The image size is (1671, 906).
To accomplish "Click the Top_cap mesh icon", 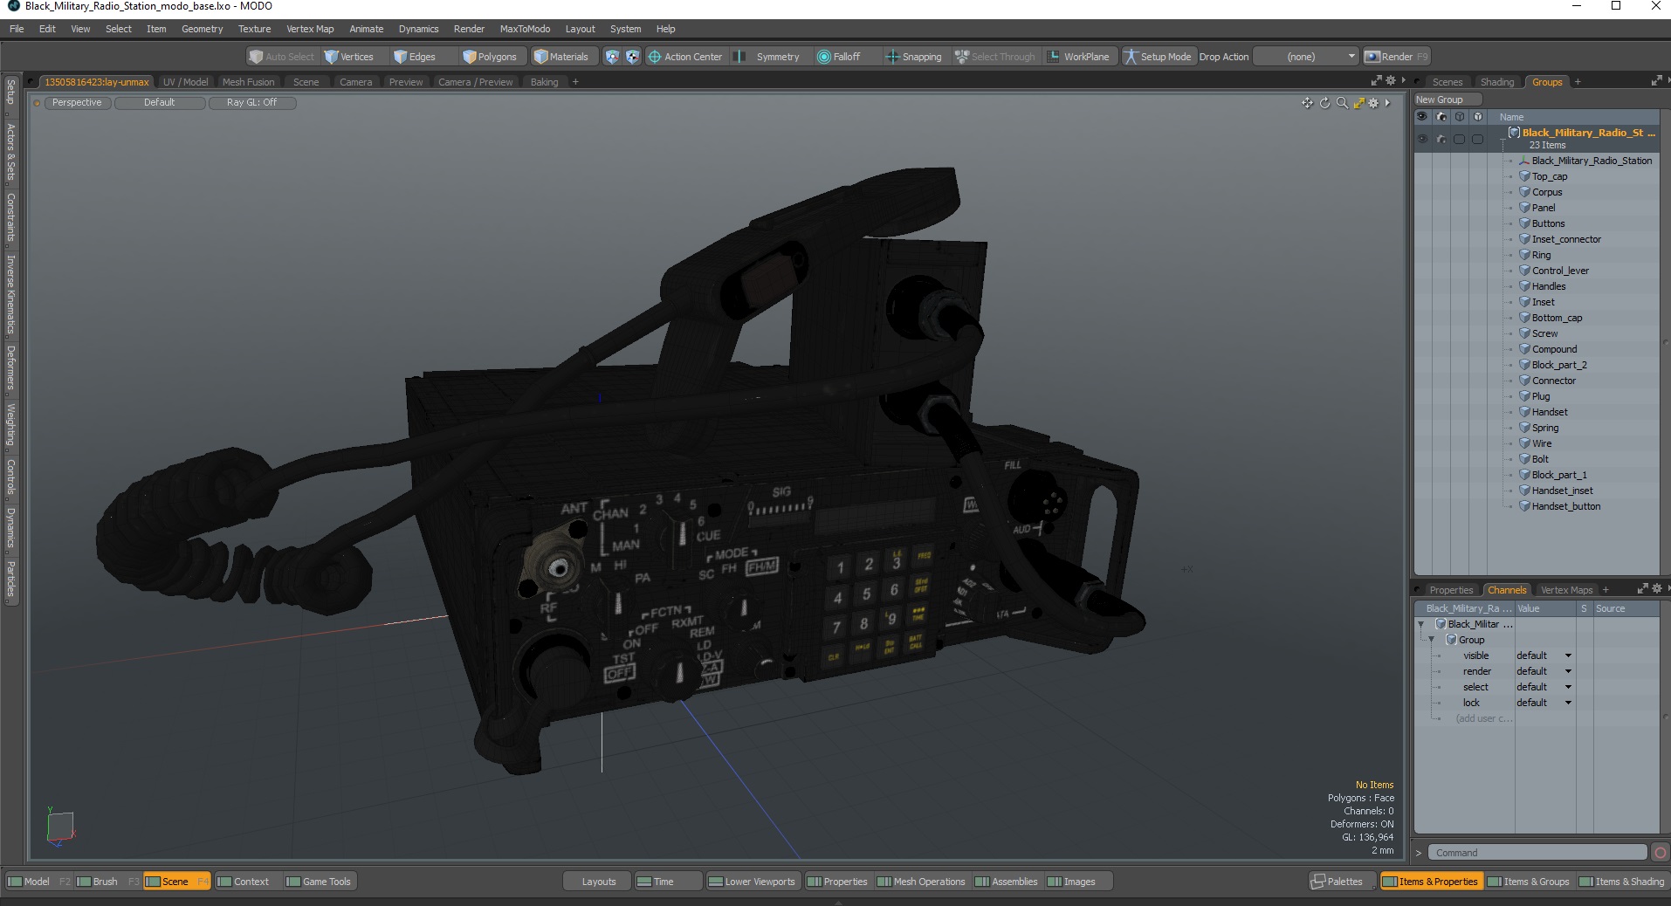I will [1524, 176].
